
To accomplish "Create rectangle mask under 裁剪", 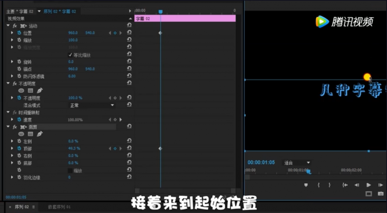I will point(30,134).
